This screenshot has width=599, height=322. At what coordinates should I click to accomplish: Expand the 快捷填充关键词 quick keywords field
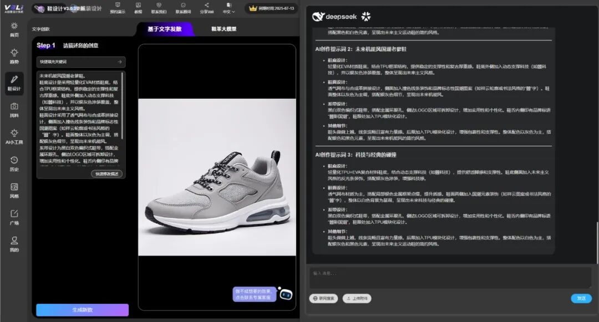(81, 62)
